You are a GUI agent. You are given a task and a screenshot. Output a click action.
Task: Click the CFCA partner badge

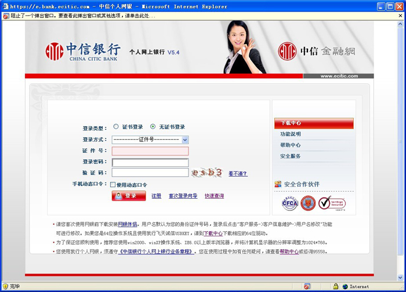[x=289, y=203]
